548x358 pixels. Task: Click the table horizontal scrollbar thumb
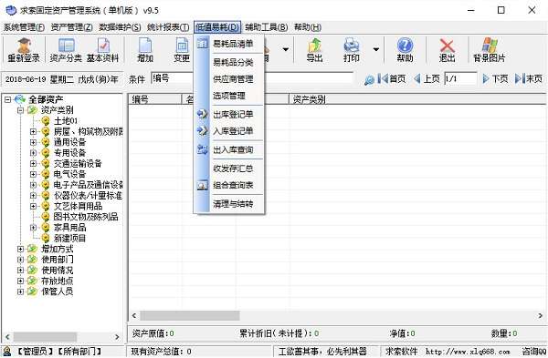(x=190, y=316)
